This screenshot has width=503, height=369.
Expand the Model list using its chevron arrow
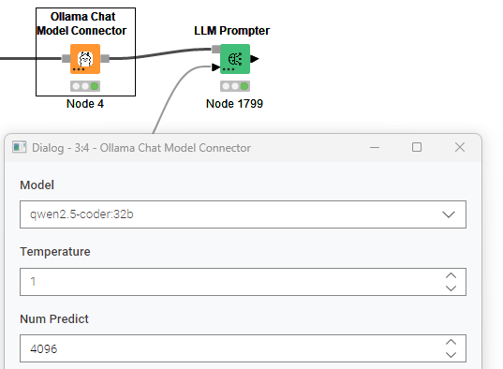pyautogui.click(x=449, y=214)
